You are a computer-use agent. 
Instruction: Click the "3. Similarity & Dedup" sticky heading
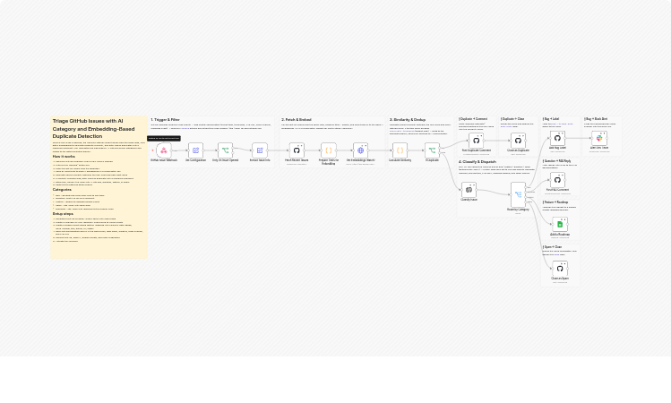(408, 120)
